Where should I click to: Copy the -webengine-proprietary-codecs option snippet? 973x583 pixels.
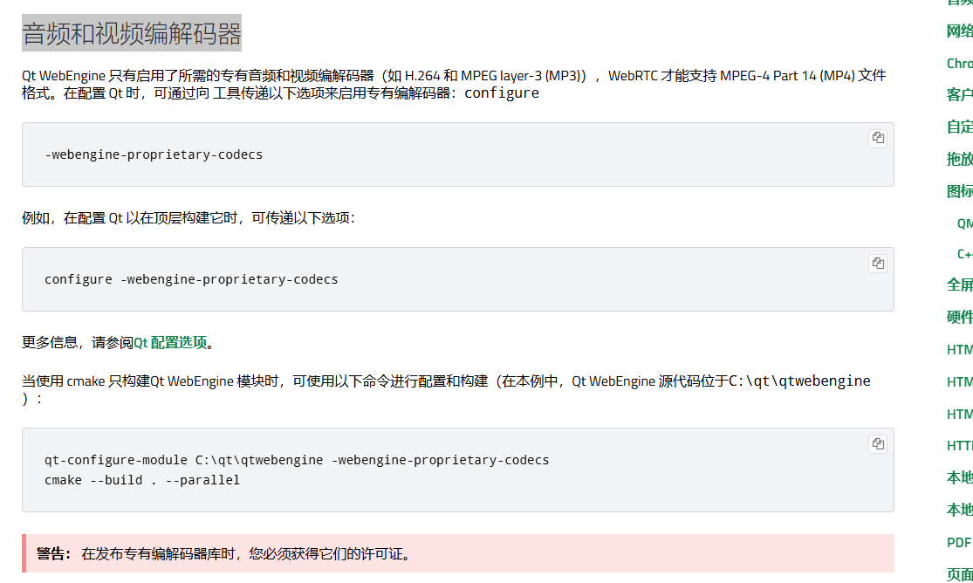[877, 138]
